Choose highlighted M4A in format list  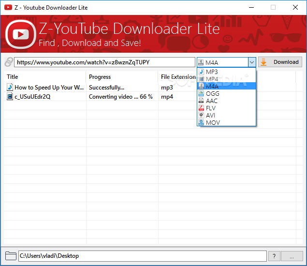tap(227, 86)
